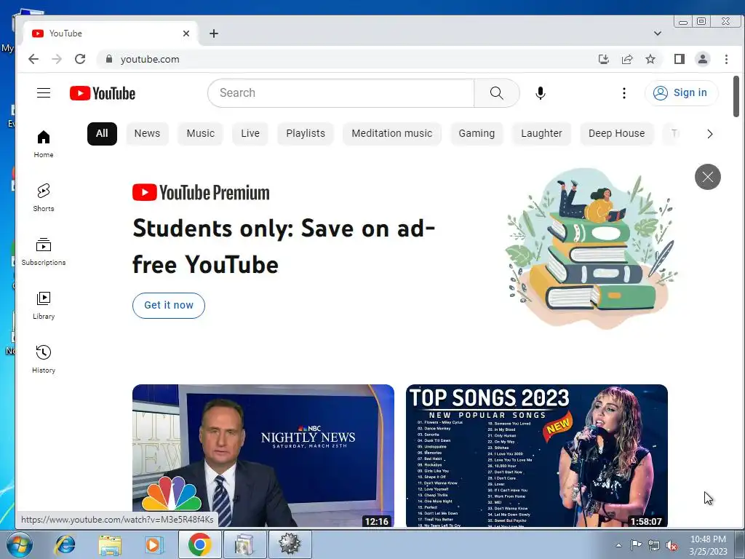Go back with the browser back arrow
Screen dimensions: 745x559
tap(33, 59)
